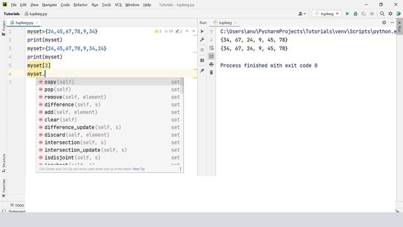Open the Navigate menu
403x227 pixels.
point(49,4)
